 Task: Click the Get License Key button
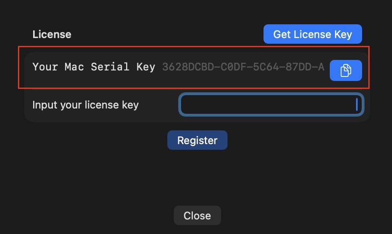312,34
